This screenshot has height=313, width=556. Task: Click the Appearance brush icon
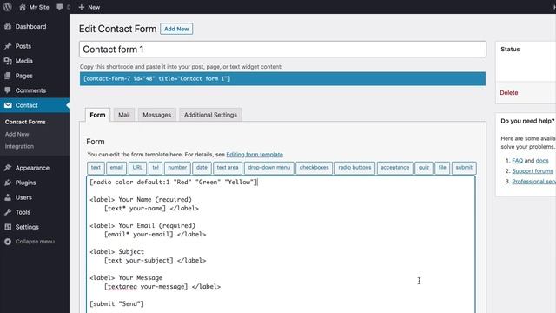point(8,168)
